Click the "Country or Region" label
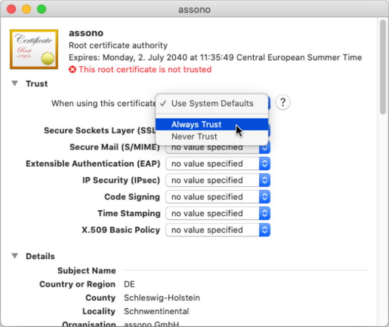This screenshot has width=389, height=327. (x=77, y=284)
